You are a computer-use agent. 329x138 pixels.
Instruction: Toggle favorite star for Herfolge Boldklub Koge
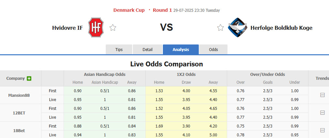coord(221,28)
